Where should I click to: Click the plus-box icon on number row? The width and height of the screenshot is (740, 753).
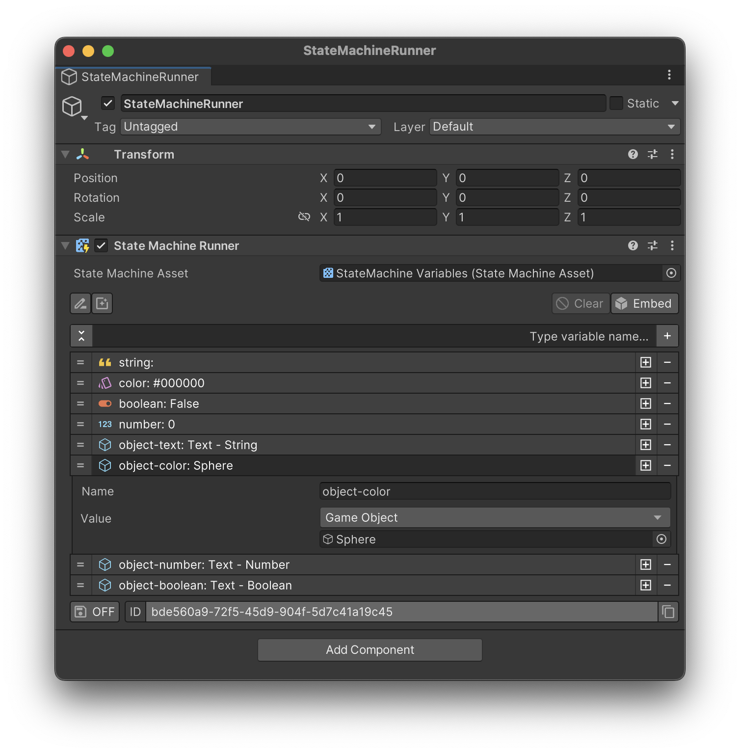coord(645,424)
